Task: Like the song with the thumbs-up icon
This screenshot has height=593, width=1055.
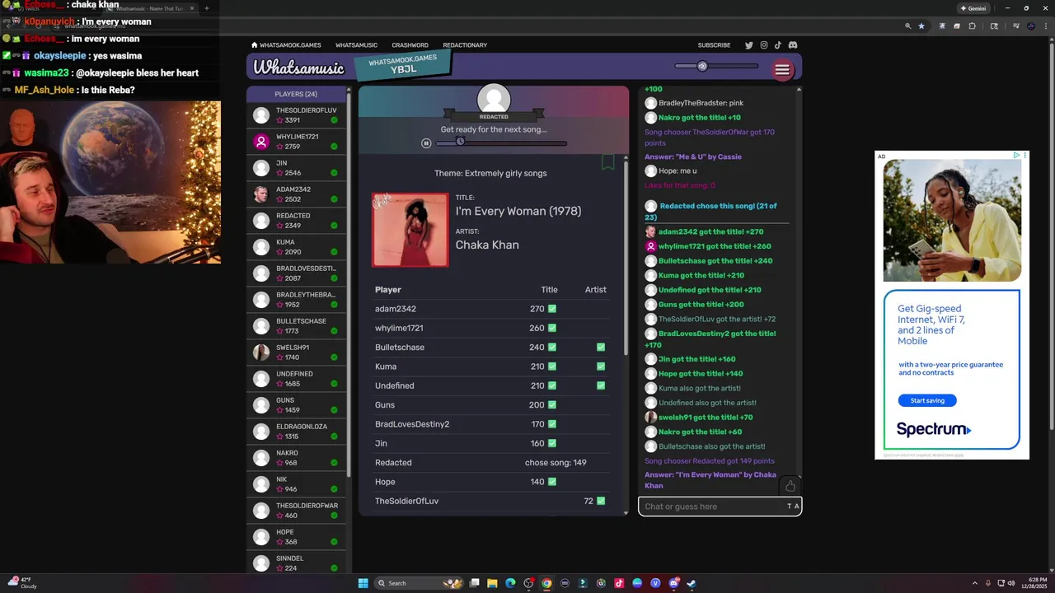Action: [x=790, y=486]
